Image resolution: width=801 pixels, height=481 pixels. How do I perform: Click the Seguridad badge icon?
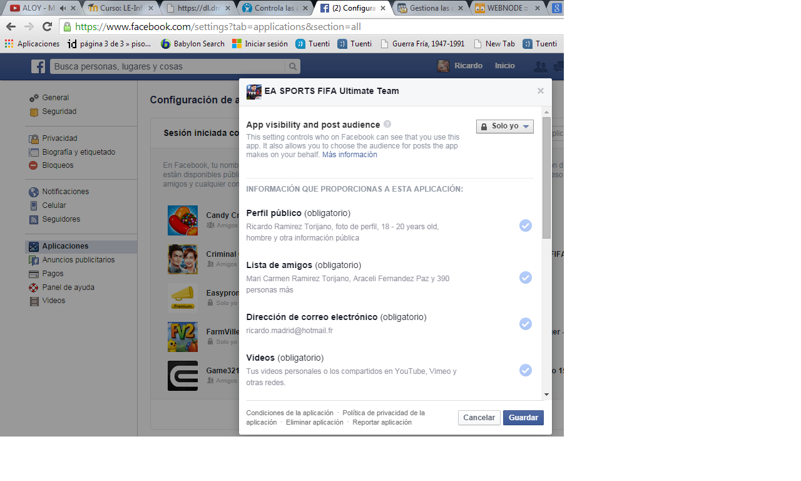[x=34, y=111]
